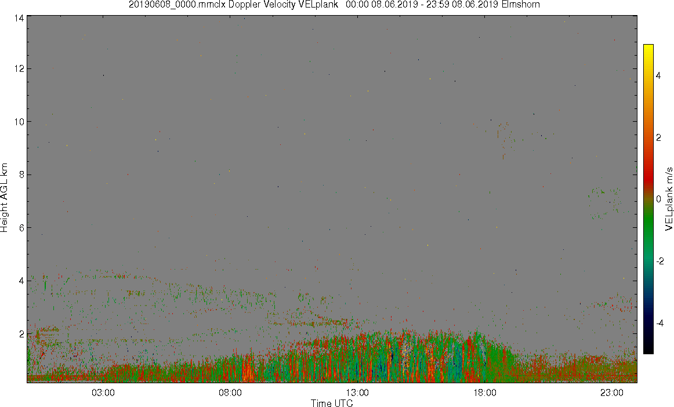The image size is (674, 407).
Task: Click the 23:00 time tick label
Action: point(612,393)
